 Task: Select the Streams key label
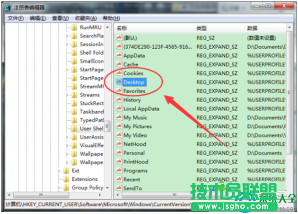90,95
